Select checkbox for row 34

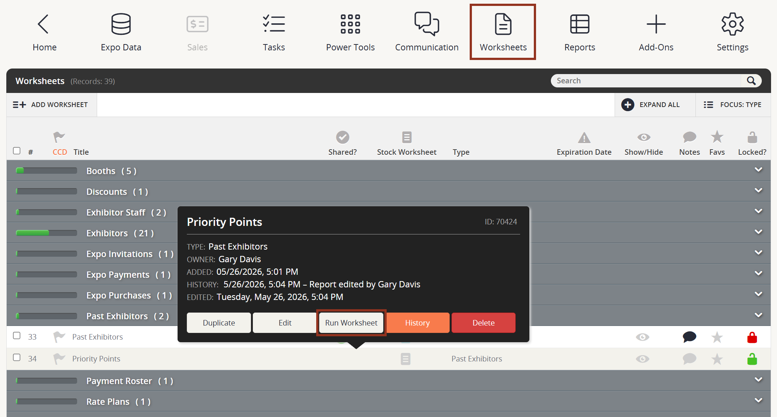[x=17, y=357]
